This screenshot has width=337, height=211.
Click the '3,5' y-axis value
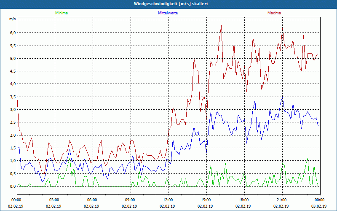click(x=13, y=97)
